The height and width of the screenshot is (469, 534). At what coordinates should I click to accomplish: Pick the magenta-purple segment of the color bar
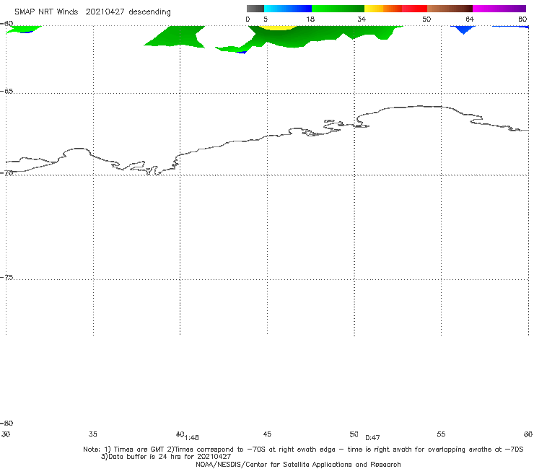pyautogui.click(x=499, y=9)
